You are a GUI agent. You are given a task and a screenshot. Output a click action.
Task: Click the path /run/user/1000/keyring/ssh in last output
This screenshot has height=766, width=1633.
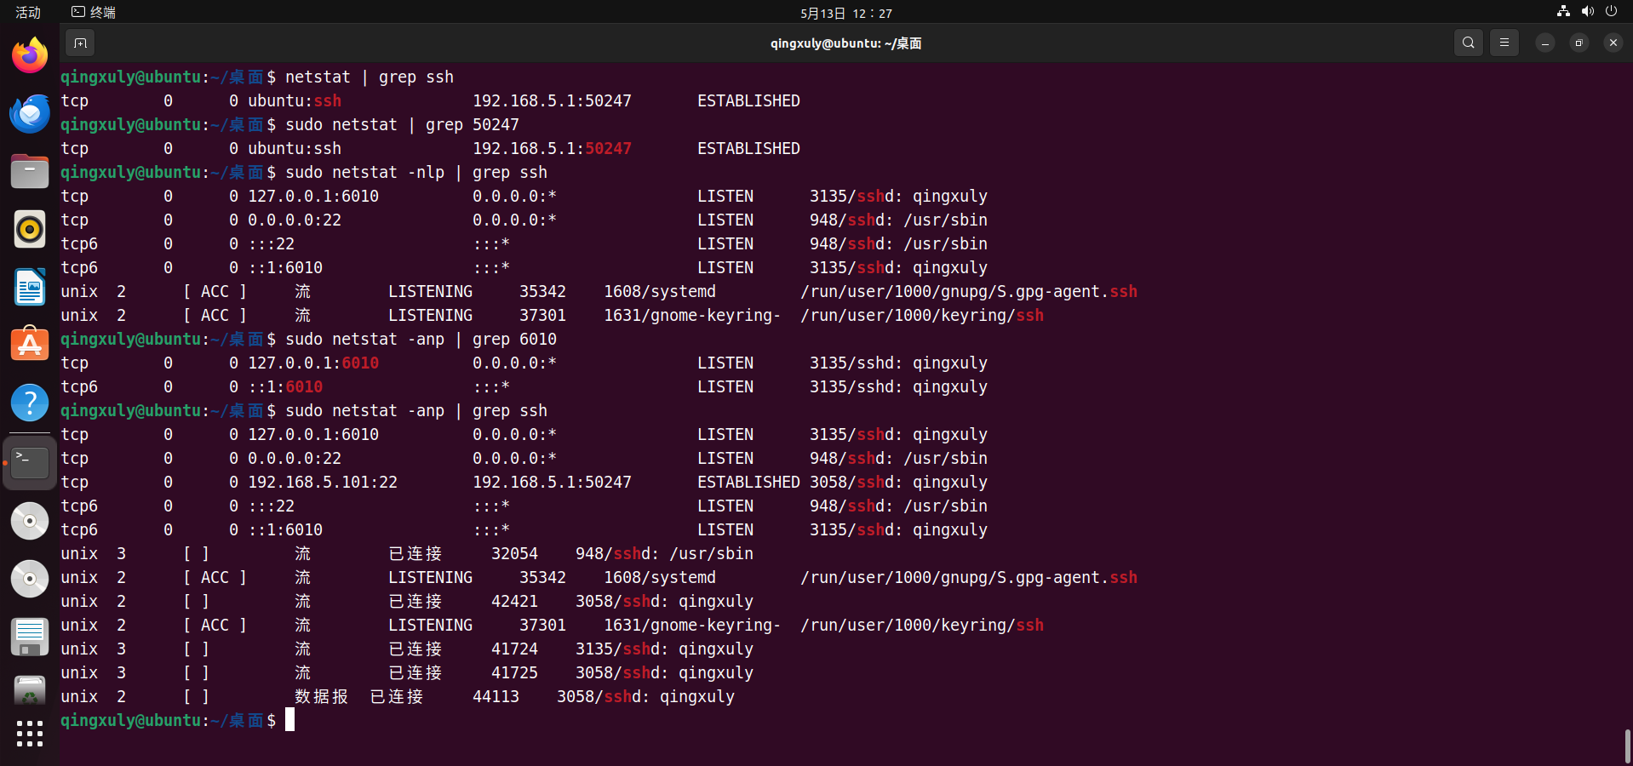pos(922,625)
